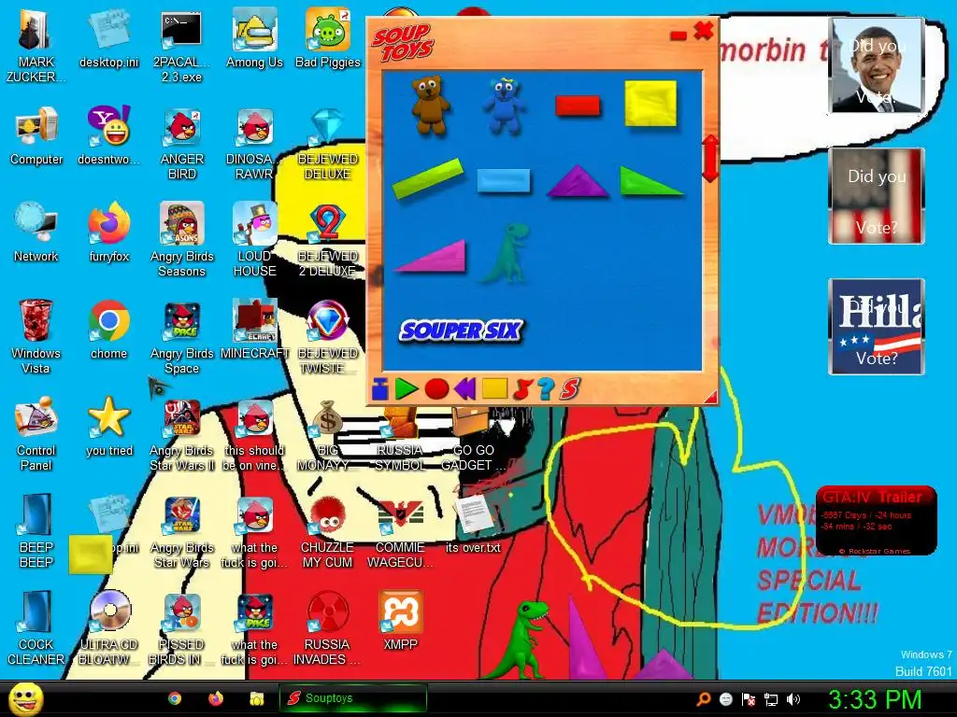Click the purple rewind arrows button
This screenshot has height=717, width=957.
[465, 388]
